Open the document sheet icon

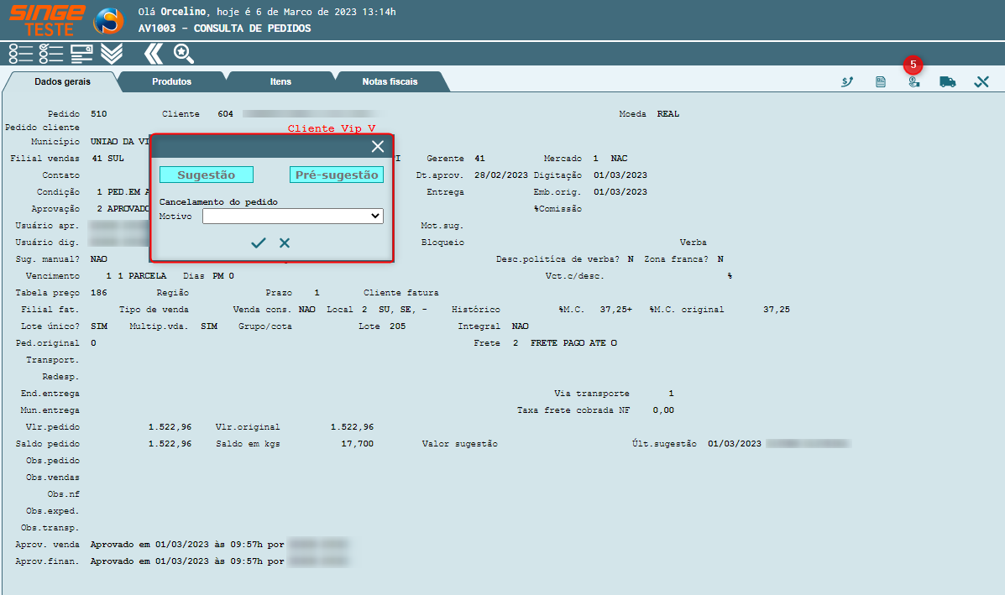(881, 82)
